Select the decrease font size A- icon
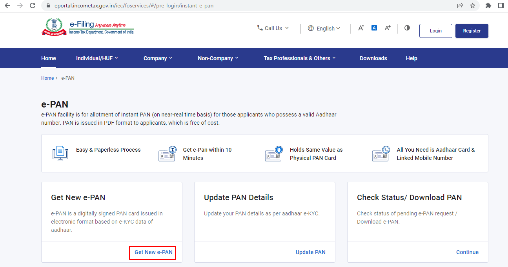The image size is (508, 267). [361, 27]
